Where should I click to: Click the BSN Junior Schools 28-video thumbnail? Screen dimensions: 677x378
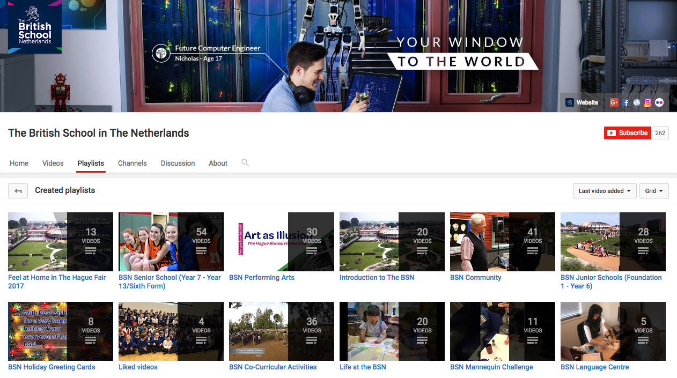(x=613, y=242)
